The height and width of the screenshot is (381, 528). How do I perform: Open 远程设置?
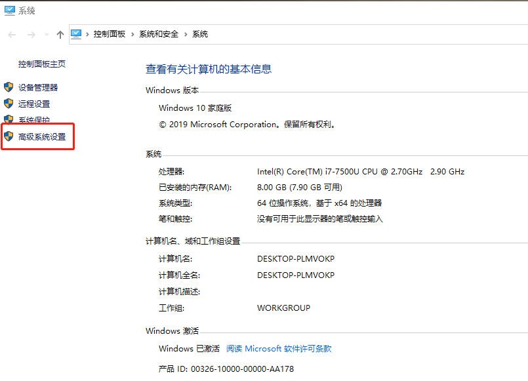(x=34, y=104)
